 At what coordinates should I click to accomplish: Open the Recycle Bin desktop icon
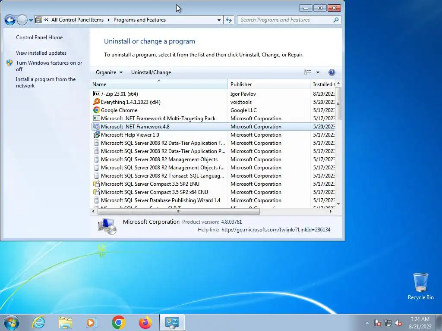(420, 286)
